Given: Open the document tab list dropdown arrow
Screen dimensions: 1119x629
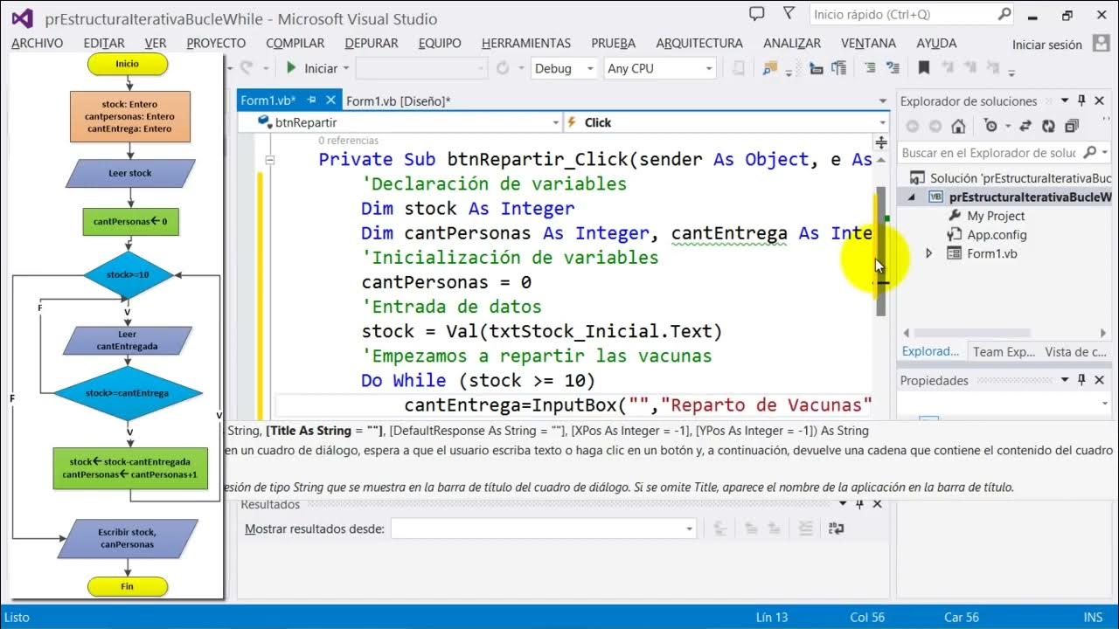Looking at the screenshot, I should (x=881, y=100).
